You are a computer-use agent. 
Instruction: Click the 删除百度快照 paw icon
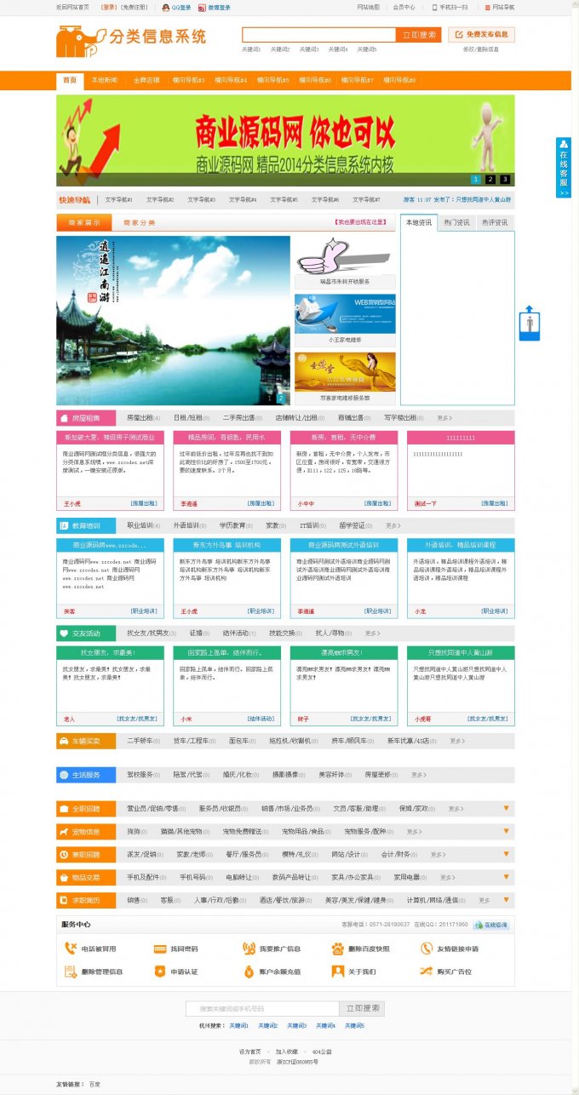pyautogui.click(x=338, y=949)
